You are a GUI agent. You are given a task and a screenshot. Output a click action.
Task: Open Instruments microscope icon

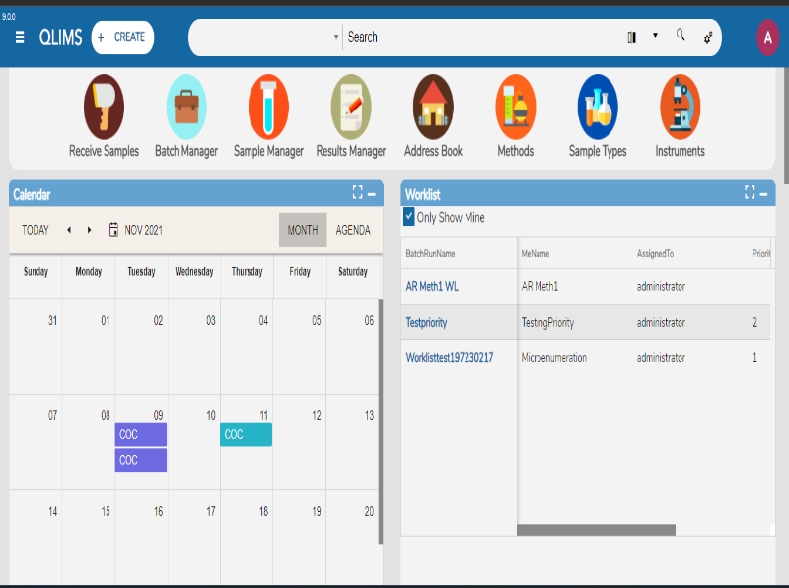[680, 107]
